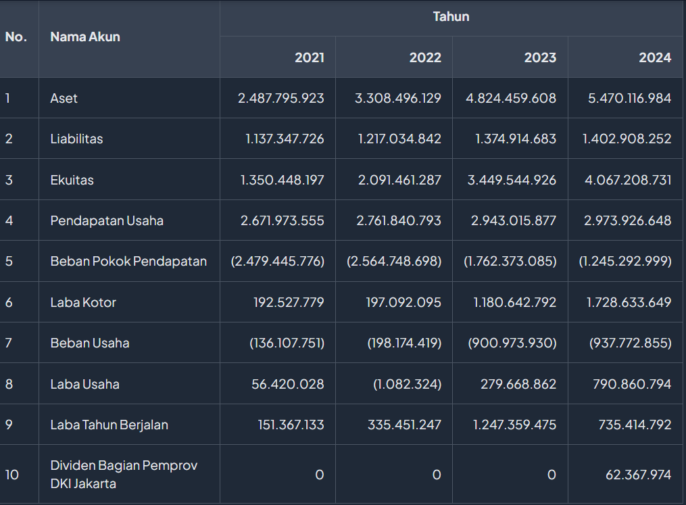
Task: Select the Laba Usaha 2022 value (1.082.324)
Action: (407, 385)
